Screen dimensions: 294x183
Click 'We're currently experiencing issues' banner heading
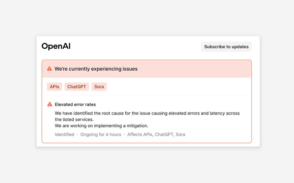[x=96, y=69]
